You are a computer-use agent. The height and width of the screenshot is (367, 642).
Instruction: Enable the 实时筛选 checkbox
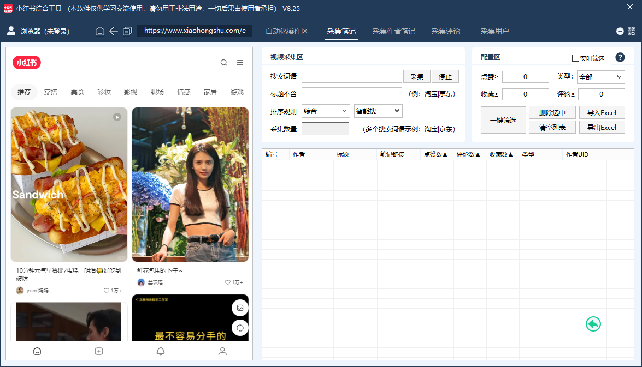575,58
